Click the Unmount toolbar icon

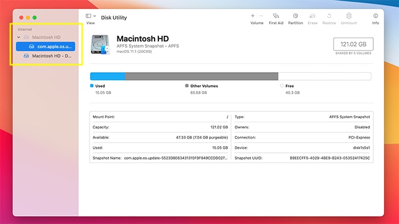349,16
